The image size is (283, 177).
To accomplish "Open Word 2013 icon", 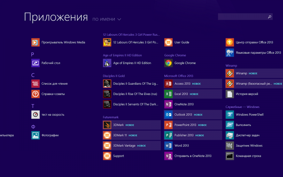I will 168,145.
